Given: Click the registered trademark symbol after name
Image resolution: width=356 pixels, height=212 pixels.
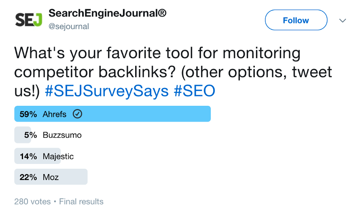Looking at the screenshot, I should 162,13.
